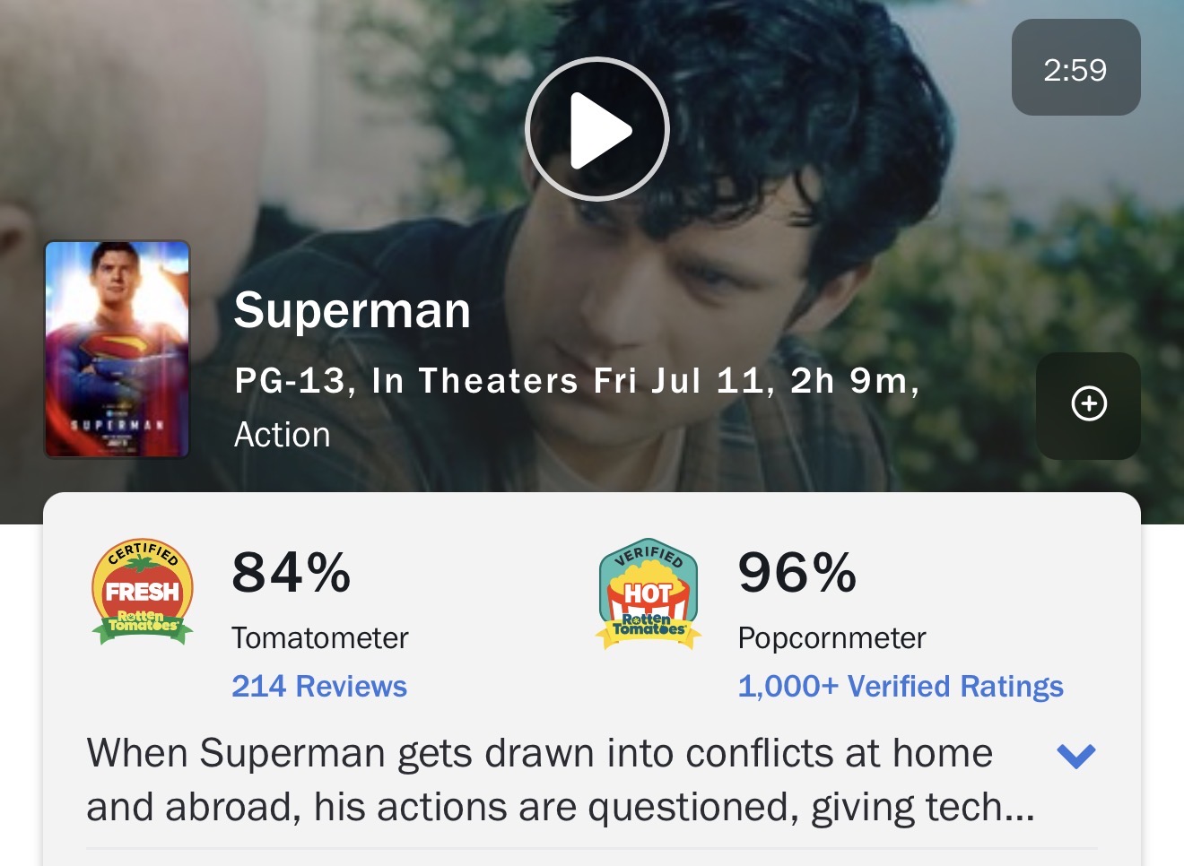The height and width of the screenshot is (866, 1184).
Task: Open the 1,000+ Verified Ratings link
Action: pos(900,687)
